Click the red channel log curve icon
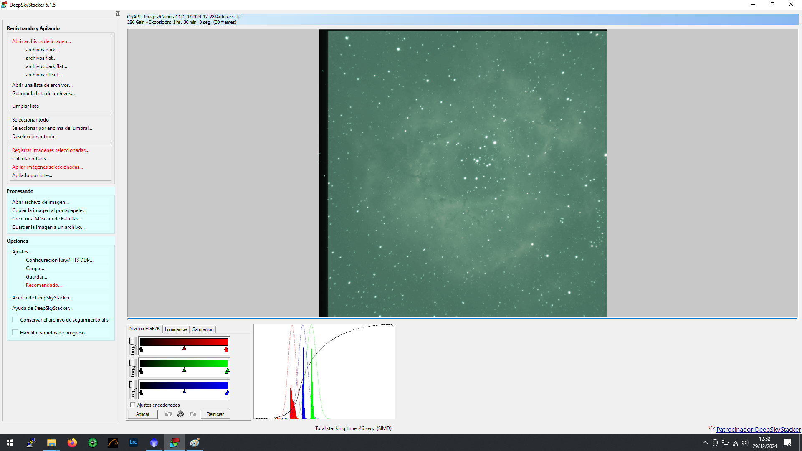The width and height of the screenshot is (802, 451). pos(133,346)
